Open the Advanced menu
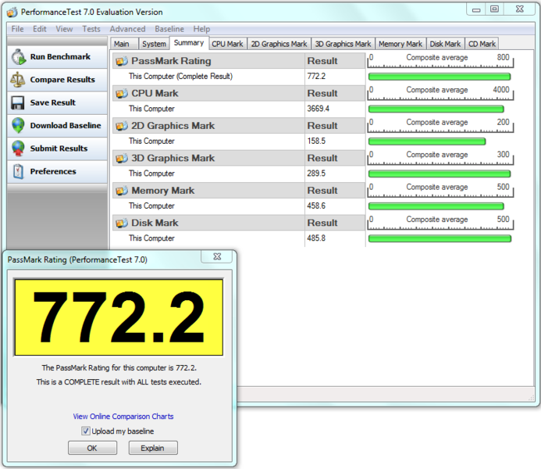 (128, 29)
